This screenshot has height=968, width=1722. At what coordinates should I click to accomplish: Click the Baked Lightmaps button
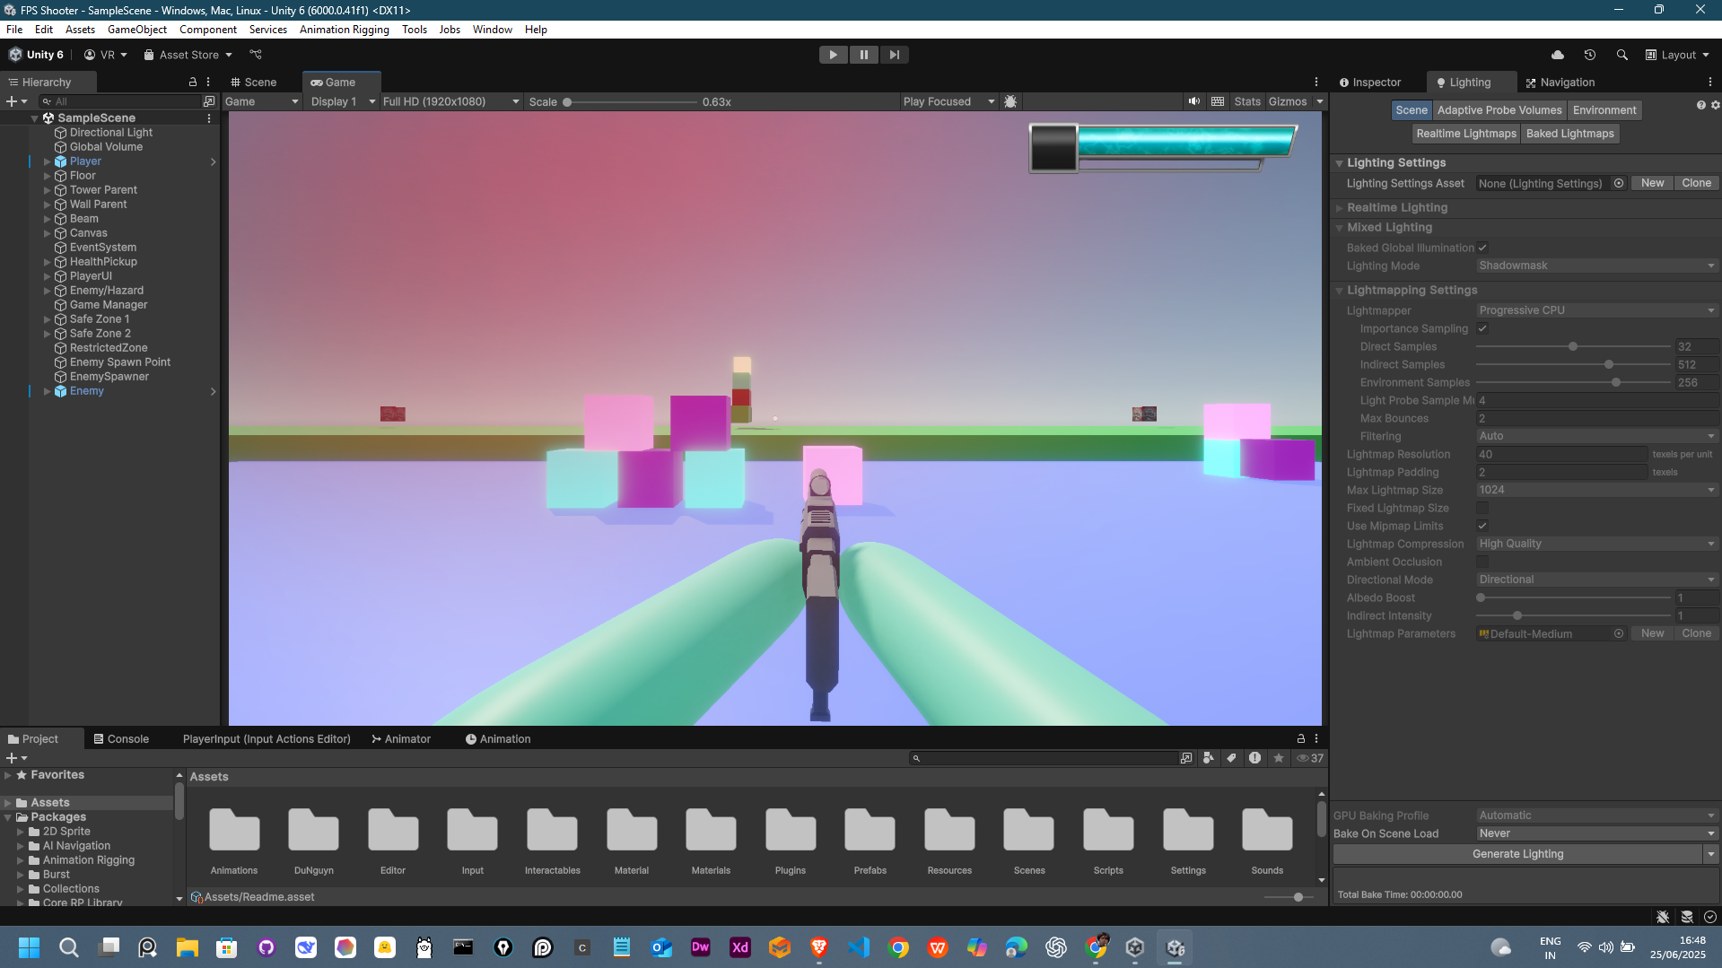tap(1569, 134)
